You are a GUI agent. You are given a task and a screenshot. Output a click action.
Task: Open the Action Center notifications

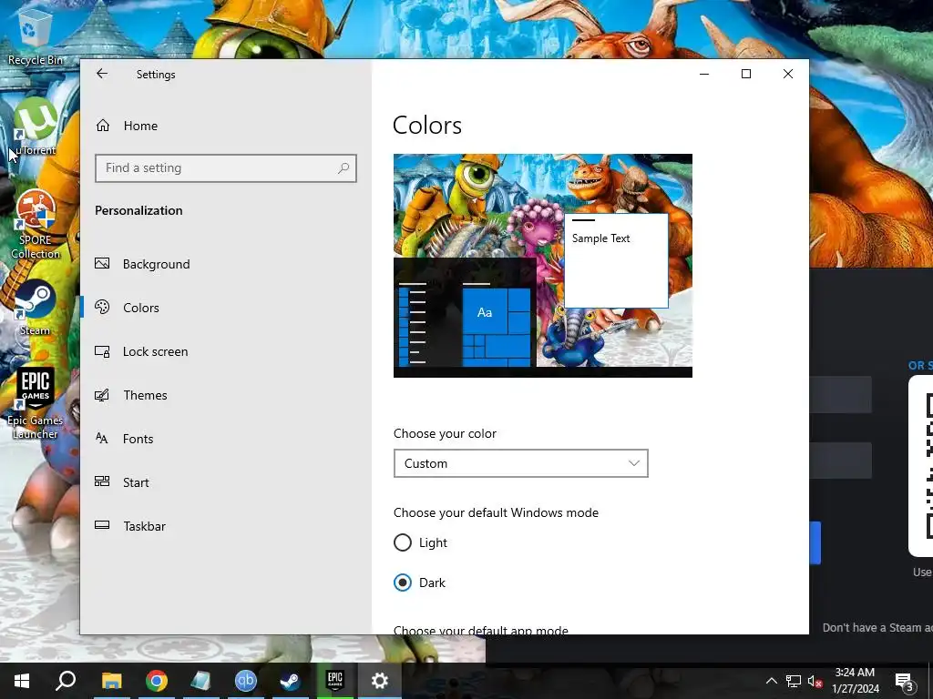tap(905, 681)
